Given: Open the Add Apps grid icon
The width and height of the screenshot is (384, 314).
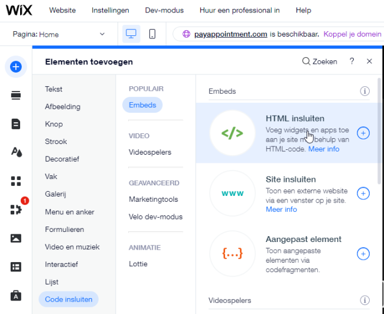Looking at the screenshot, I should click(x=16, y=181).
